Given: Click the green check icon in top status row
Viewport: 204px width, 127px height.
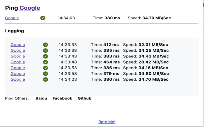Looking at the screenshot, I should [x=43, y=18].
